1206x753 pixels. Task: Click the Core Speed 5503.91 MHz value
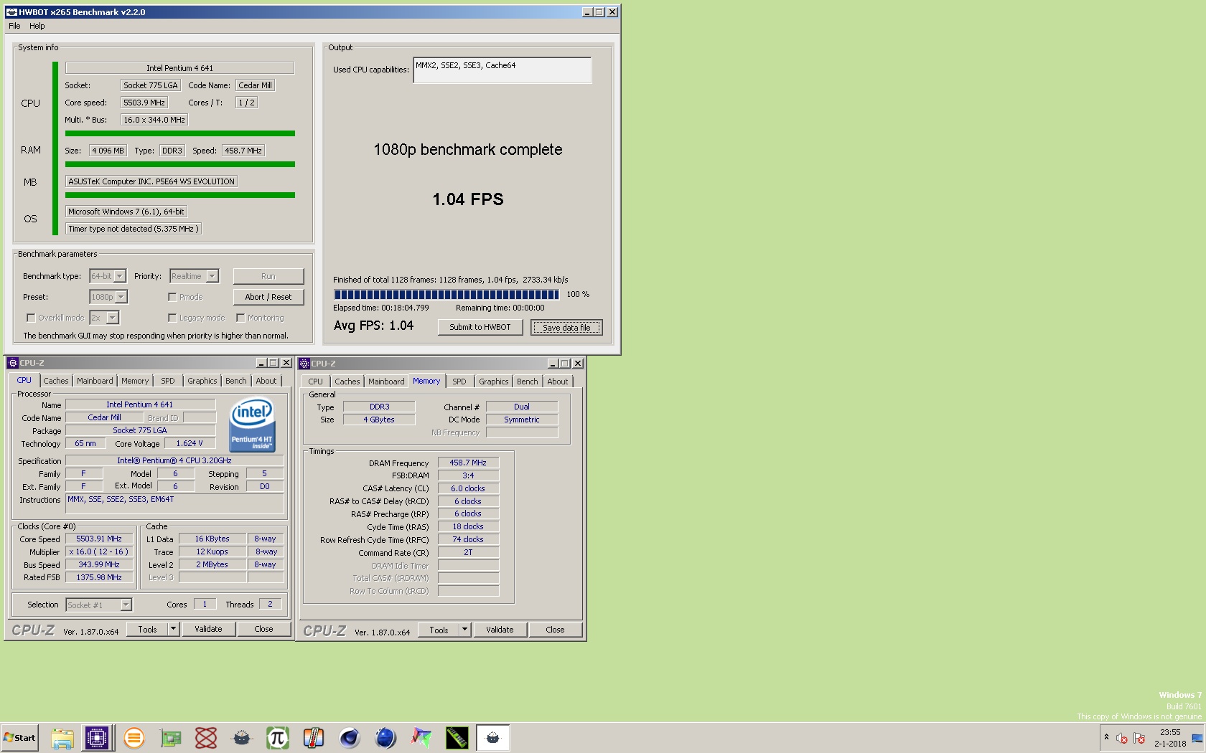point(99,539)
